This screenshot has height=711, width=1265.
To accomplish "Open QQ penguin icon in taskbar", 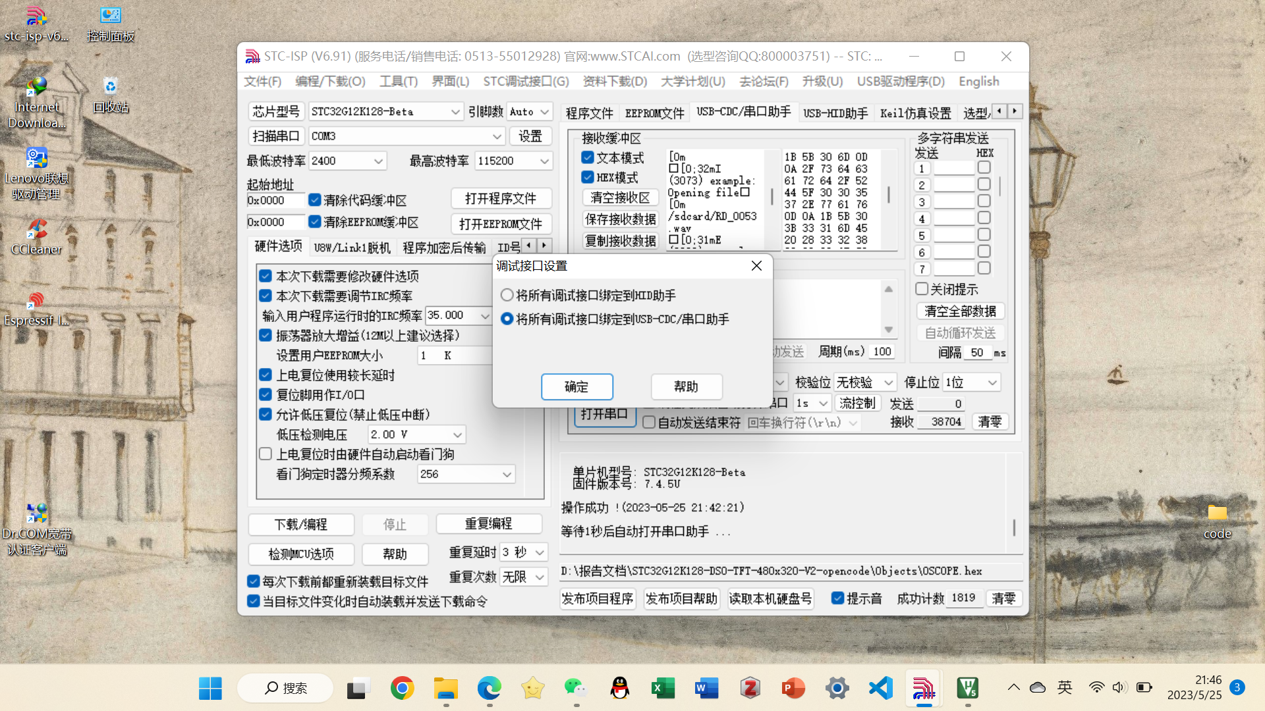I will (620, 688).
